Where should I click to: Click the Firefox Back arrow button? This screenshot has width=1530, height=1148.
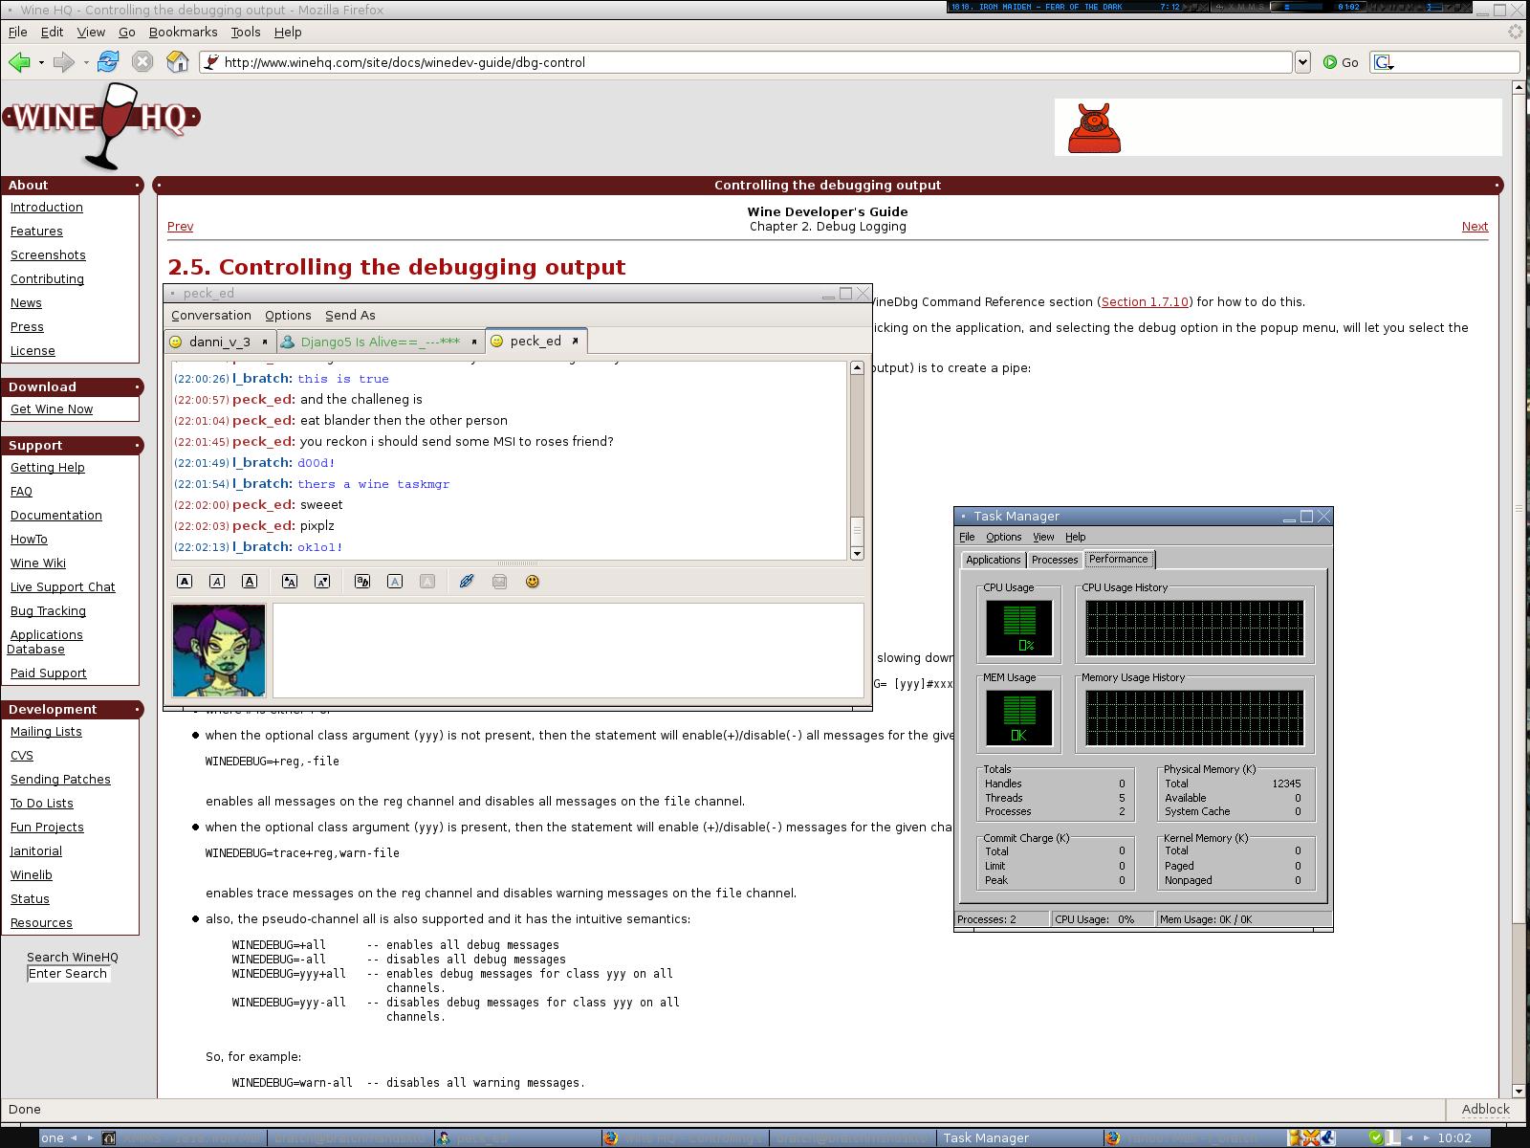click(18, 62)
